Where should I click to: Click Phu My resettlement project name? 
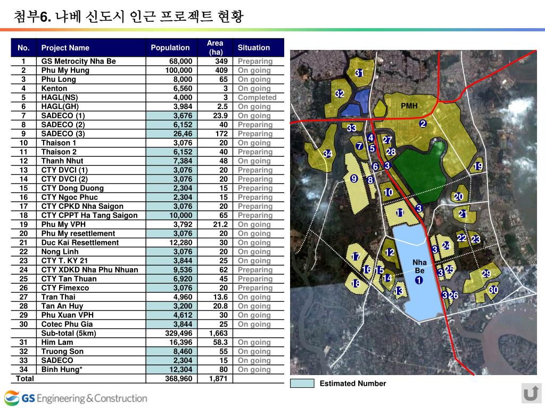78,233
